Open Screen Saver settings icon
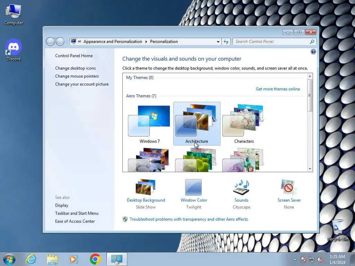 (289, 187)
